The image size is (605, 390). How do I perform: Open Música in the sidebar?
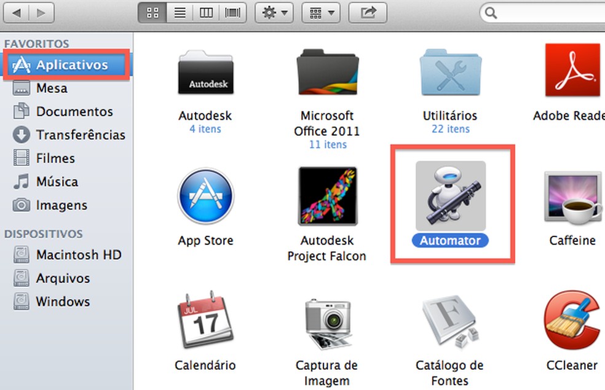click(66, 182)
